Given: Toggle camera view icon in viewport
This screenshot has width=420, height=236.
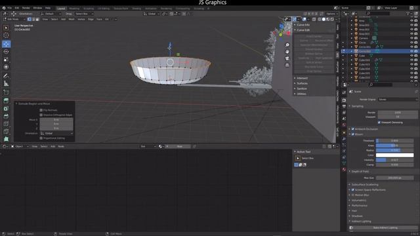Looking at the screenshot, I should pyautogui.click(x=287, y=58).
